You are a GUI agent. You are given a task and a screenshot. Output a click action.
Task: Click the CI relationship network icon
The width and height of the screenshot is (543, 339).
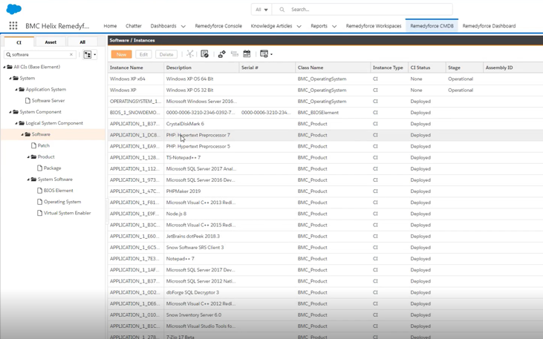pos(190,54)
